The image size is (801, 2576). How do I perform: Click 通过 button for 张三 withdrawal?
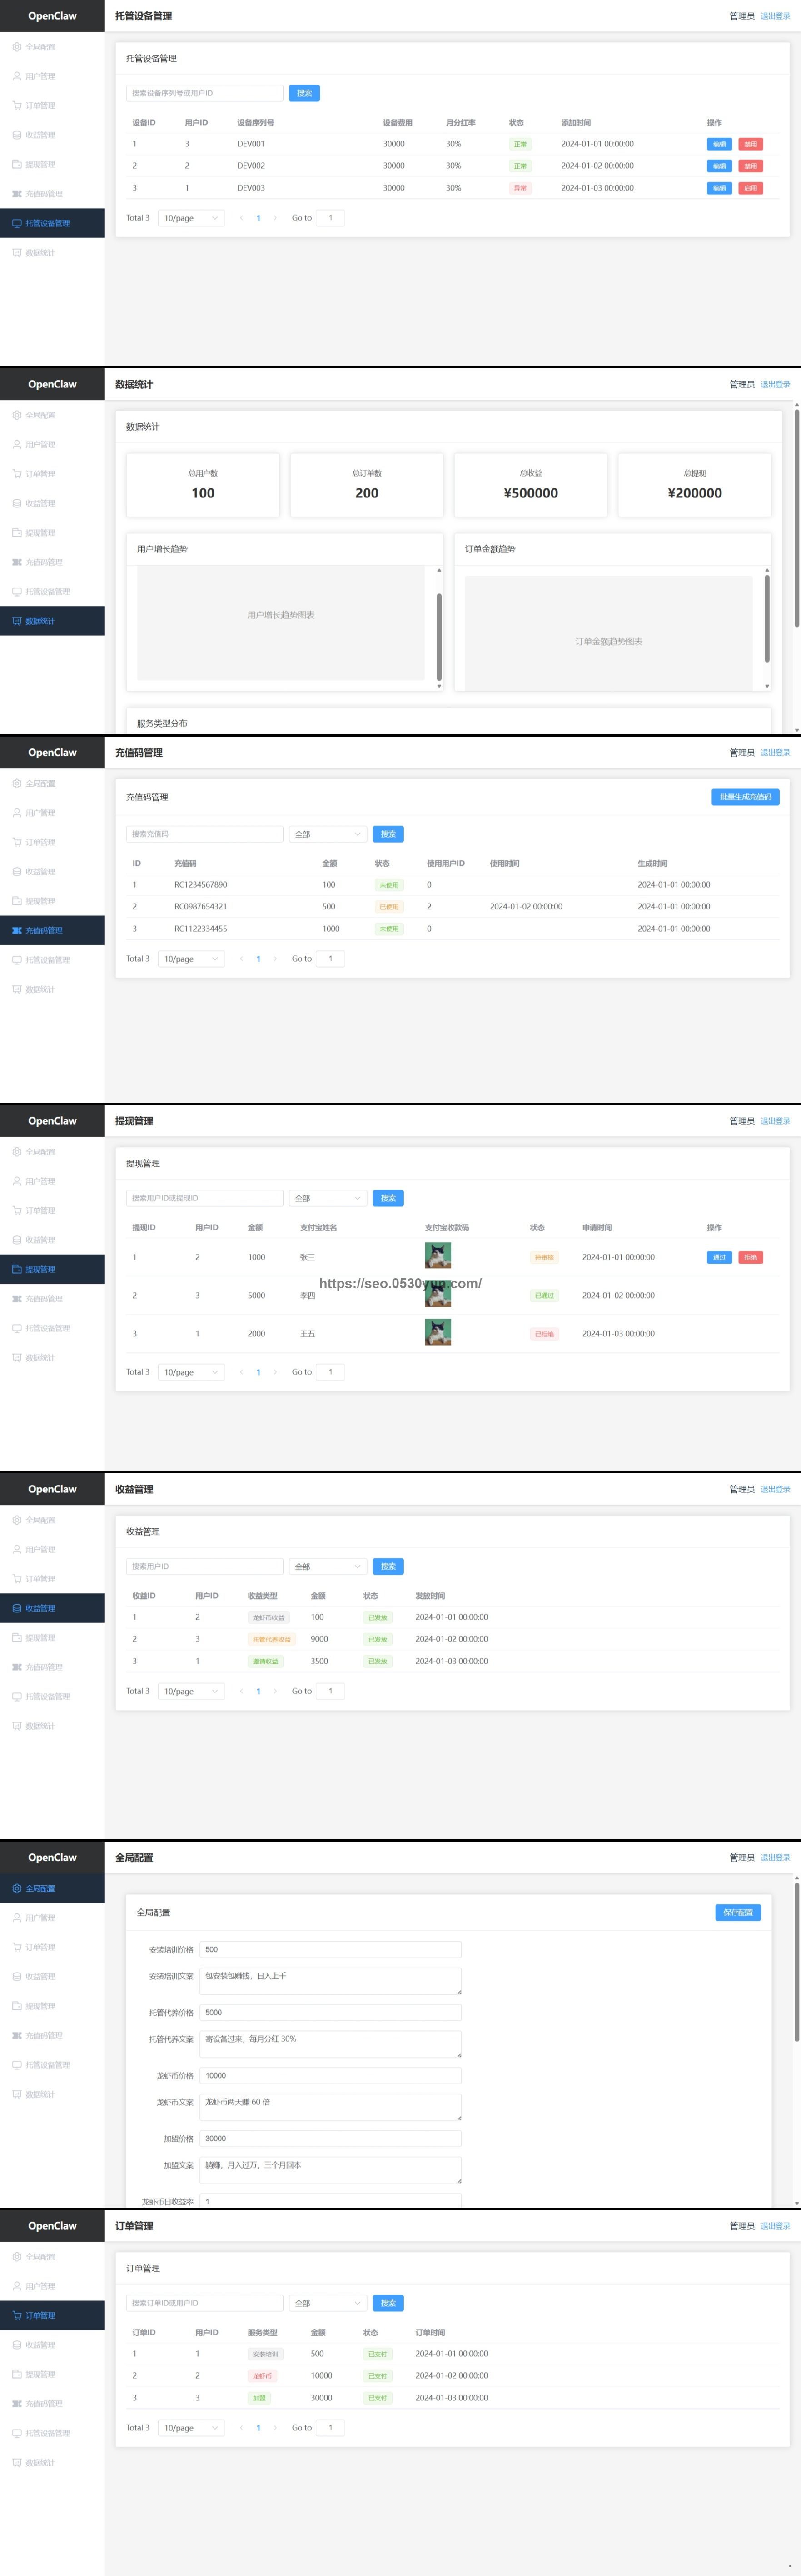pyautogui.click(x=719, y=1257)
